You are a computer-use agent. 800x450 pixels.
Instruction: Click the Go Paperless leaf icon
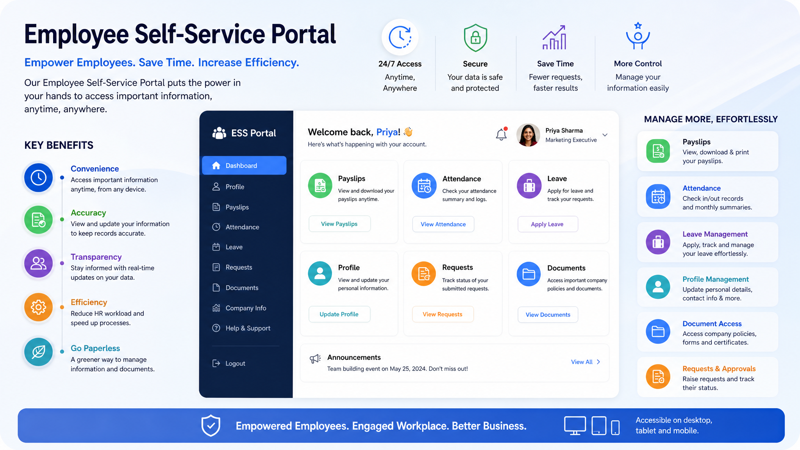tap(39, 352)
